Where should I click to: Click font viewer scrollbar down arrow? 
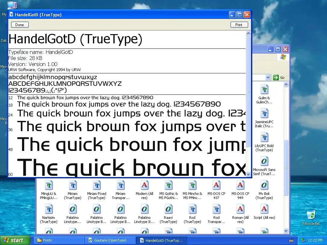248,174
